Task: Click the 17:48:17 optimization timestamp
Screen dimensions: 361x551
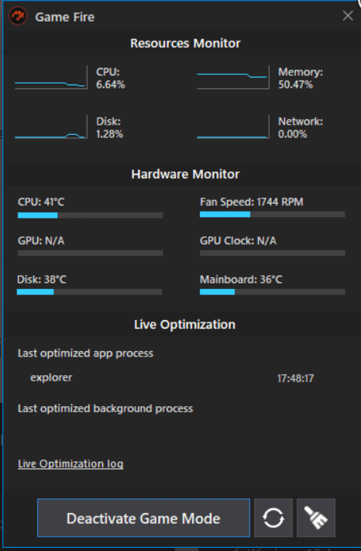Action: coord(295,378)
